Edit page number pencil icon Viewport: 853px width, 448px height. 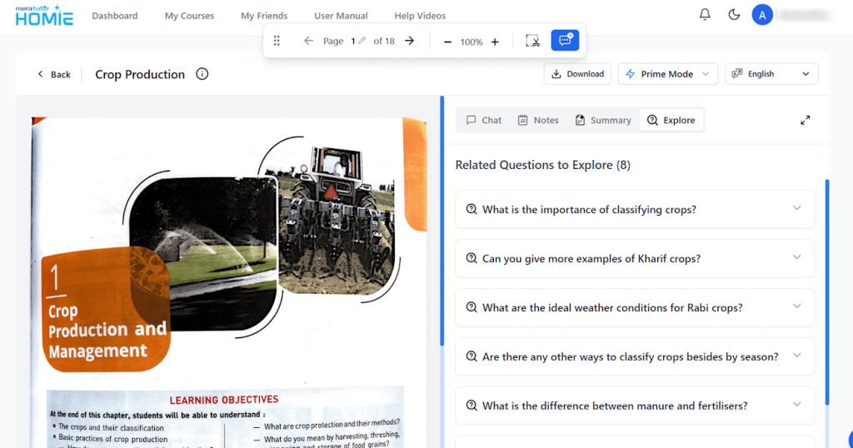(362, 41)
